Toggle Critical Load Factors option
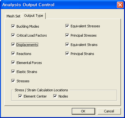125x118 pixels. click(13, 35)
